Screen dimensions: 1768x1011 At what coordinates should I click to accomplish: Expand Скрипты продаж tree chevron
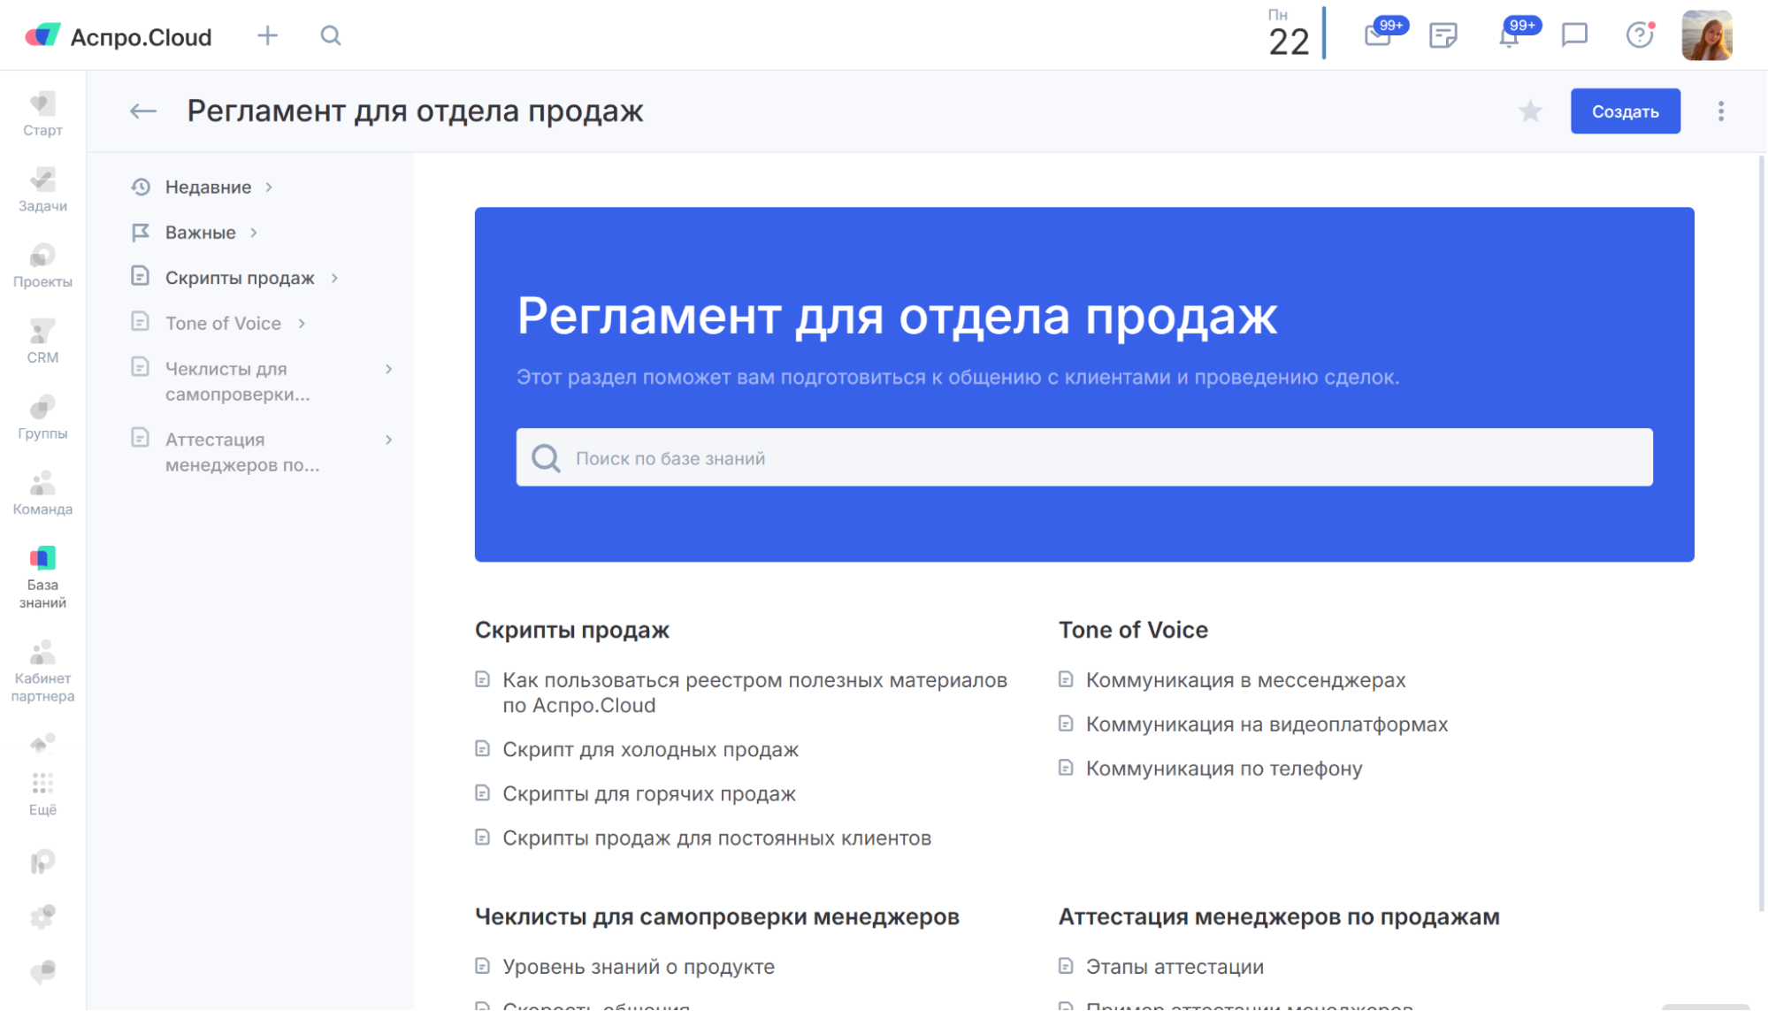click(334, 279)
